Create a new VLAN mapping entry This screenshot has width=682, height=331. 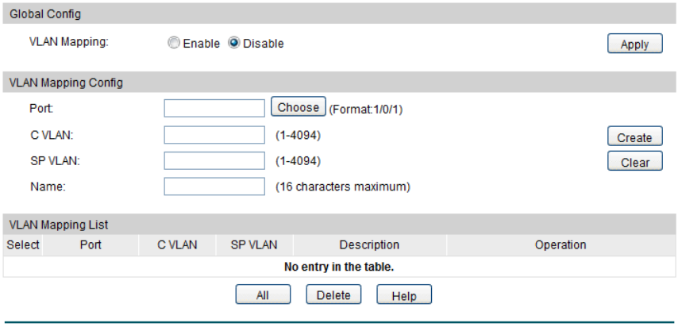634,137
